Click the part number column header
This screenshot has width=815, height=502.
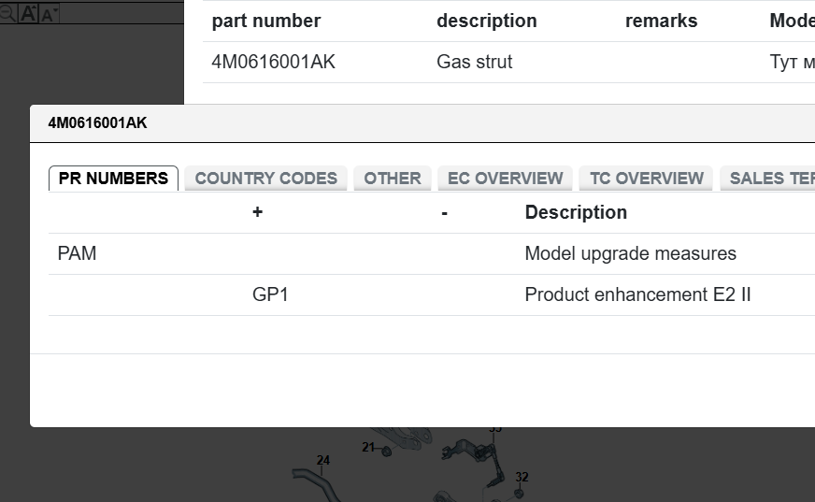265,22
